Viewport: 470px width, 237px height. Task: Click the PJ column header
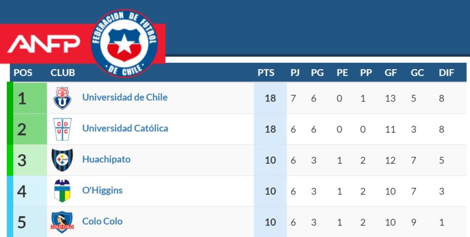(x=295, y=72)
